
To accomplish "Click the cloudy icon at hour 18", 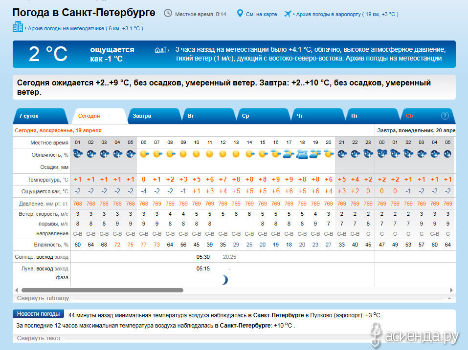I will point(302,154).
